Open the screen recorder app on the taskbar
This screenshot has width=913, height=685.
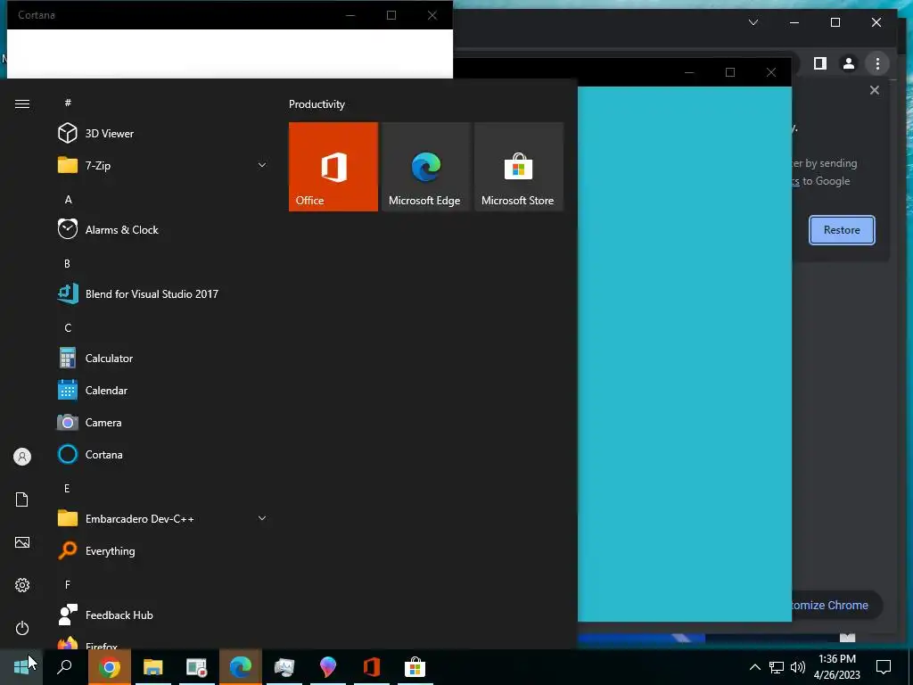[197, 667]
